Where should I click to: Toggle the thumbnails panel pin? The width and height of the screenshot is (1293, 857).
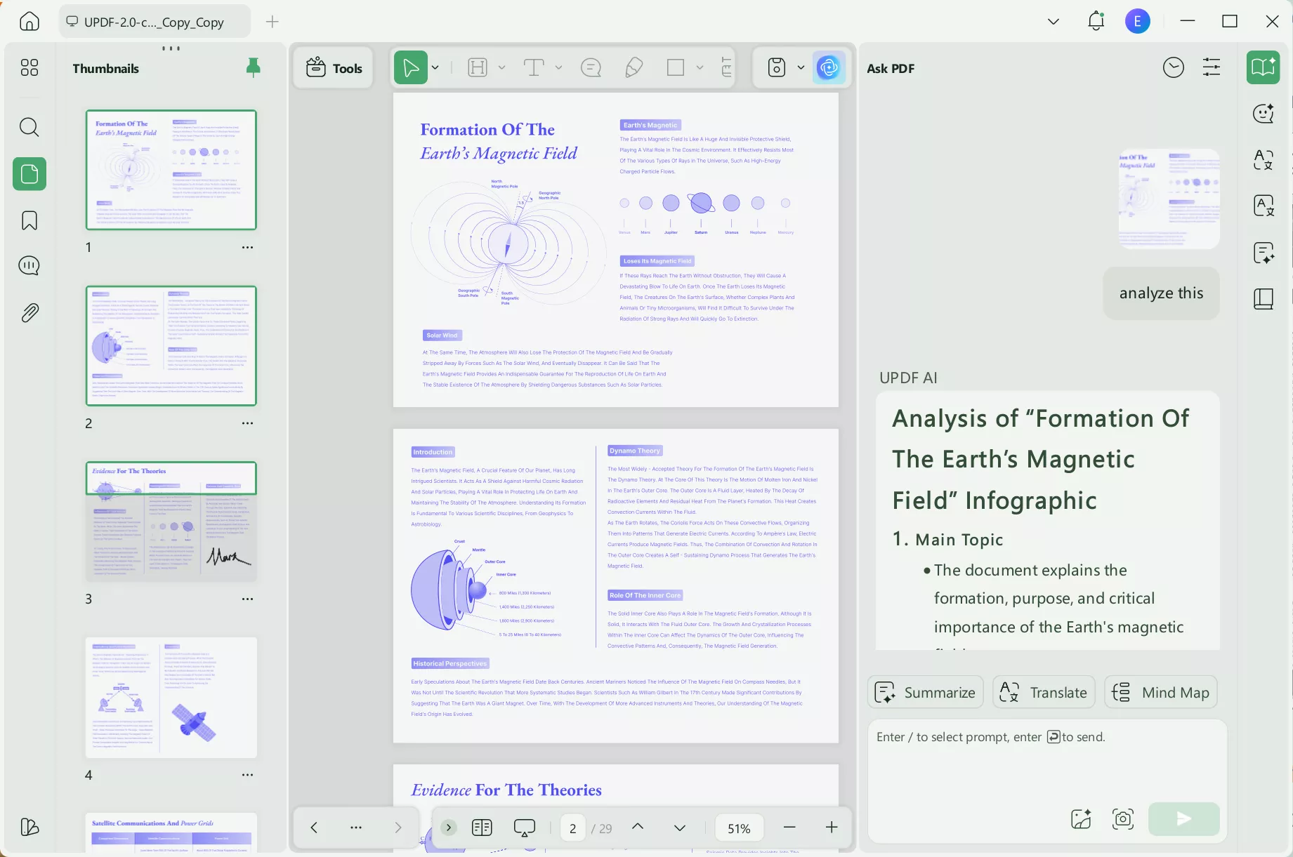254,67
